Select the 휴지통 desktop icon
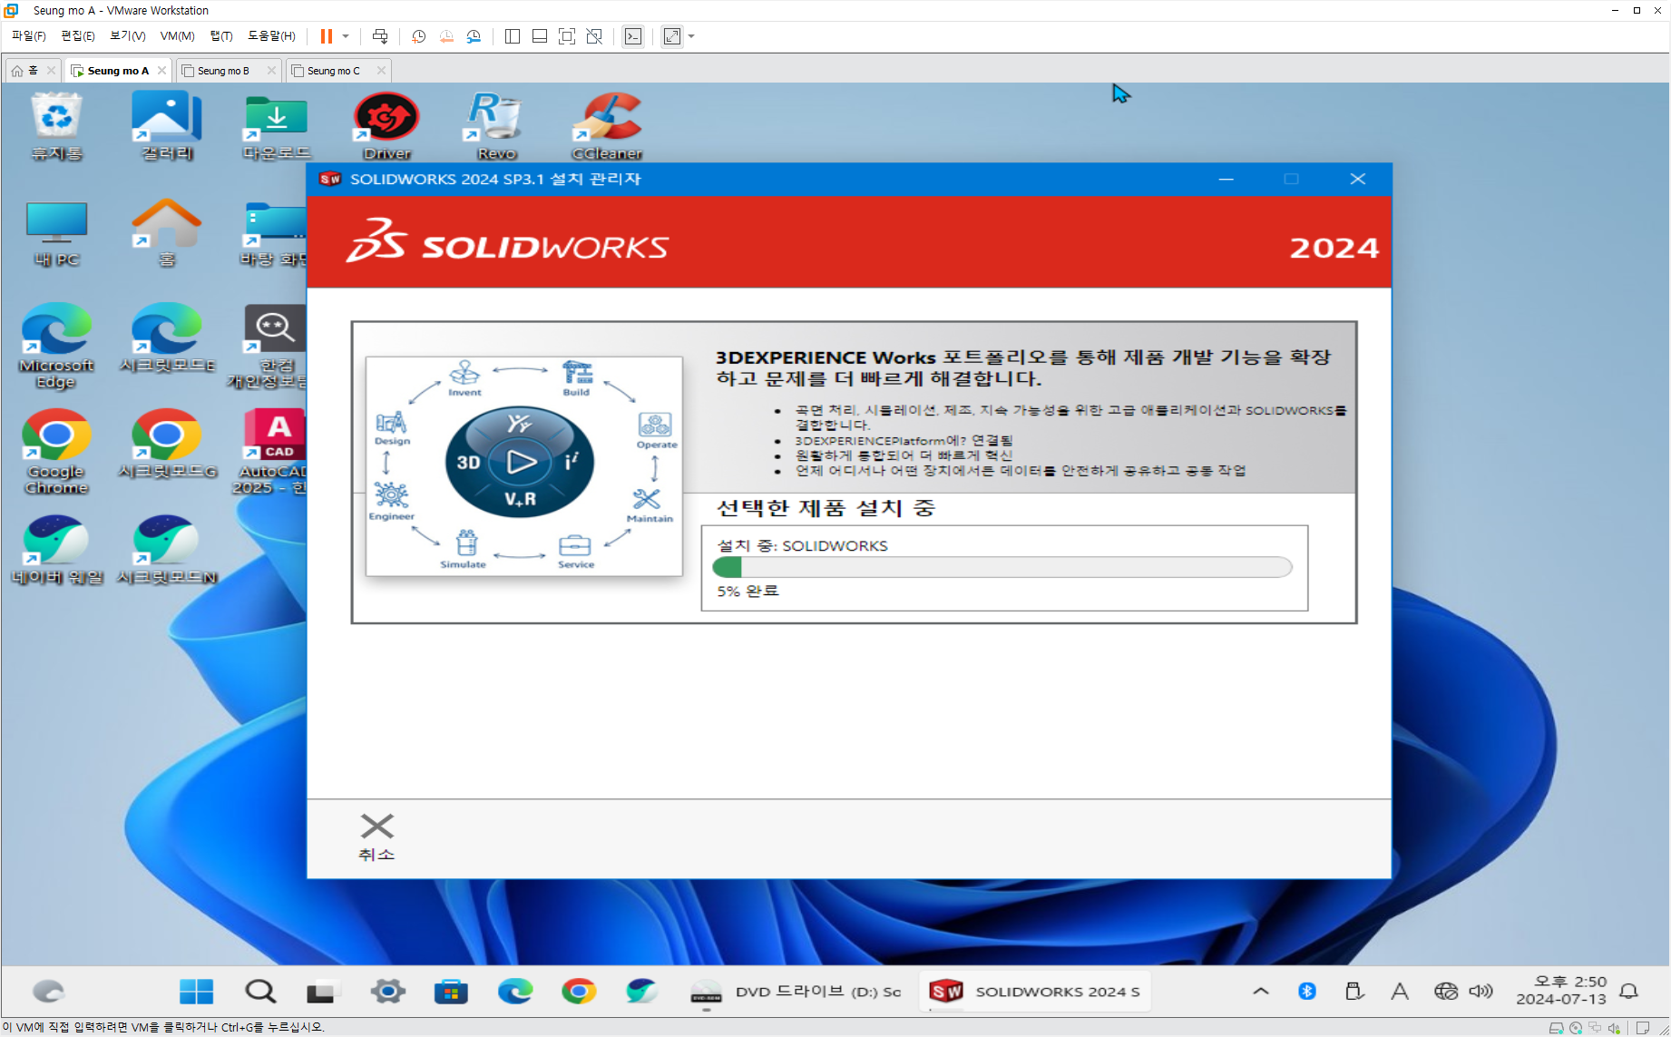 tap(57, 127)
